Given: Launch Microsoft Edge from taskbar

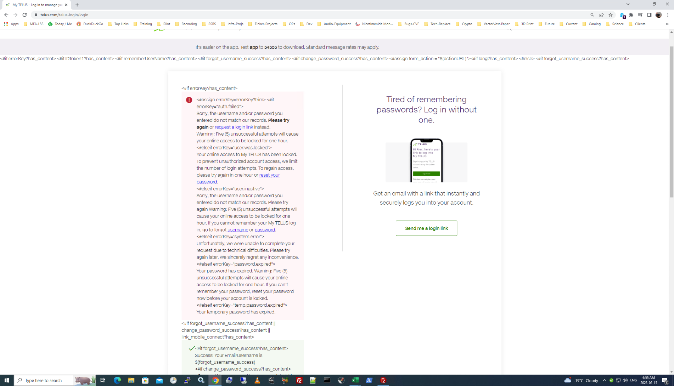Looking at the screenshot, I should [117, 380].
